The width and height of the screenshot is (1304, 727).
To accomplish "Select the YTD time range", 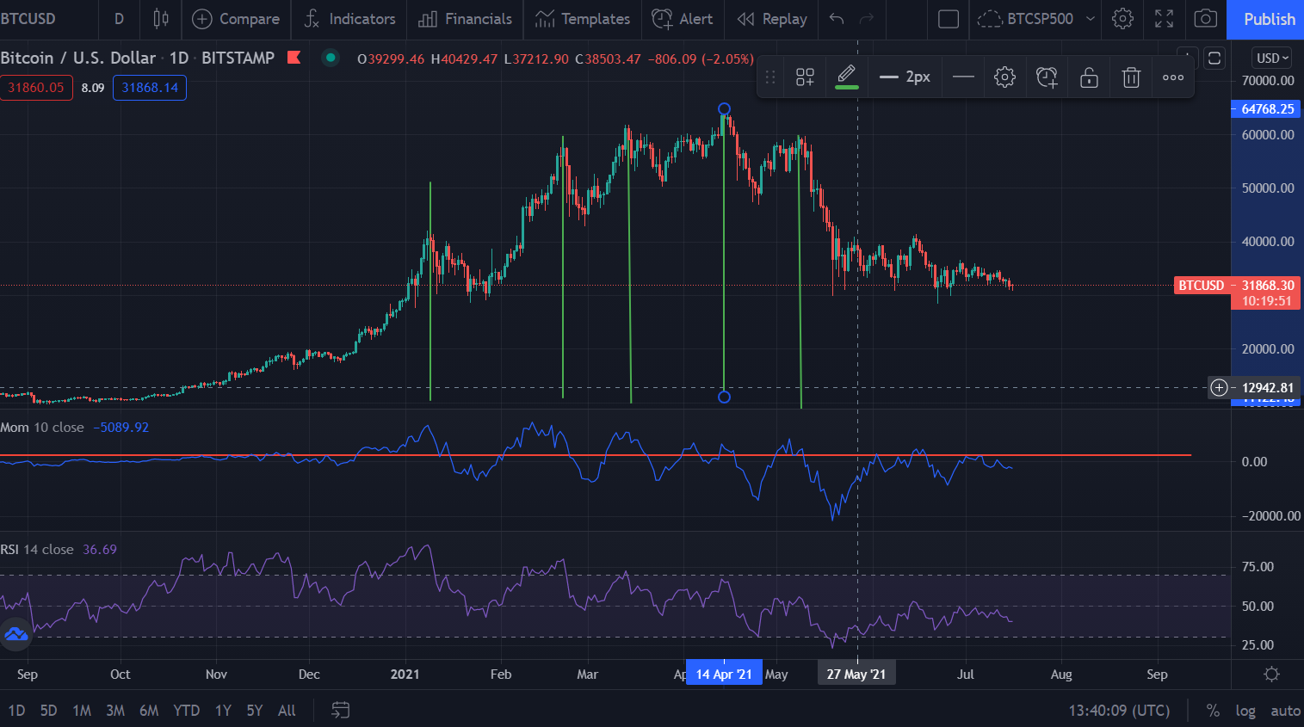I will pos(186,710).
